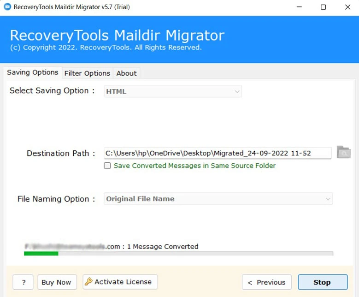Go back with the Previous button
The image size is (359, 297).
point(267,282)
